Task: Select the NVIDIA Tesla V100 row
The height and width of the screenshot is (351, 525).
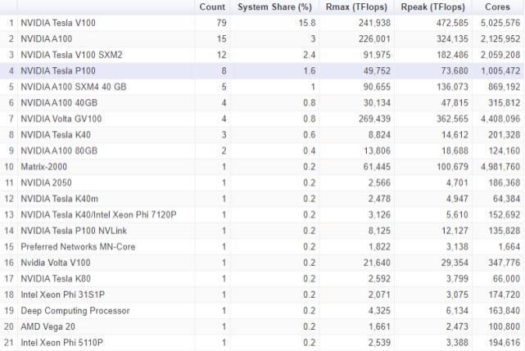Action: coord(262,23)
